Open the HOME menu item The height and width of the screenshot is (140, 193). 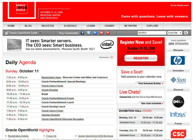pyautogui.click(x=11, y=26)
